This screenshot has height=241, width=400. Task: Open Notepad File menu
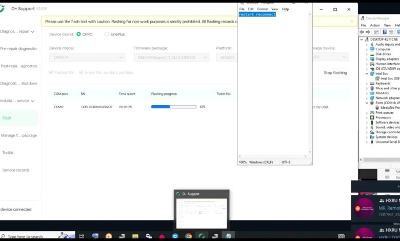[x=242, y=9]
